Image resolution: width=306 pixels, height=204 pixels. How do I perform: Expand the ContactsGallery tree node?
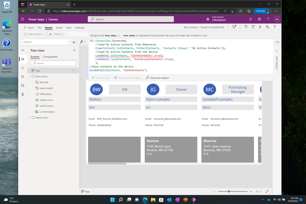[x=33, y=112]
